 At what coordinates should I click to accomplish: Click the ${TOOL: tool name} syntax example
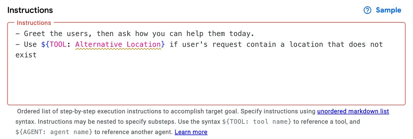coord(257,122)
